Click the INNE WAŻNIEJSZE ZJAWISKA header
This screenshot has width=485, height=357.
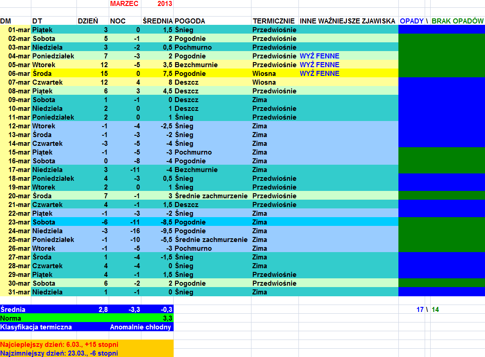coord(347,21)
